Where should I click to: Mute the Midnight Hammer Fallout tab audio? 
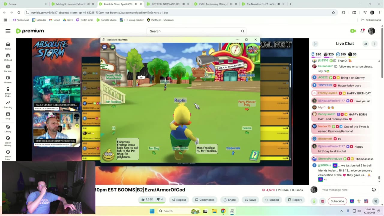(88, 4)
